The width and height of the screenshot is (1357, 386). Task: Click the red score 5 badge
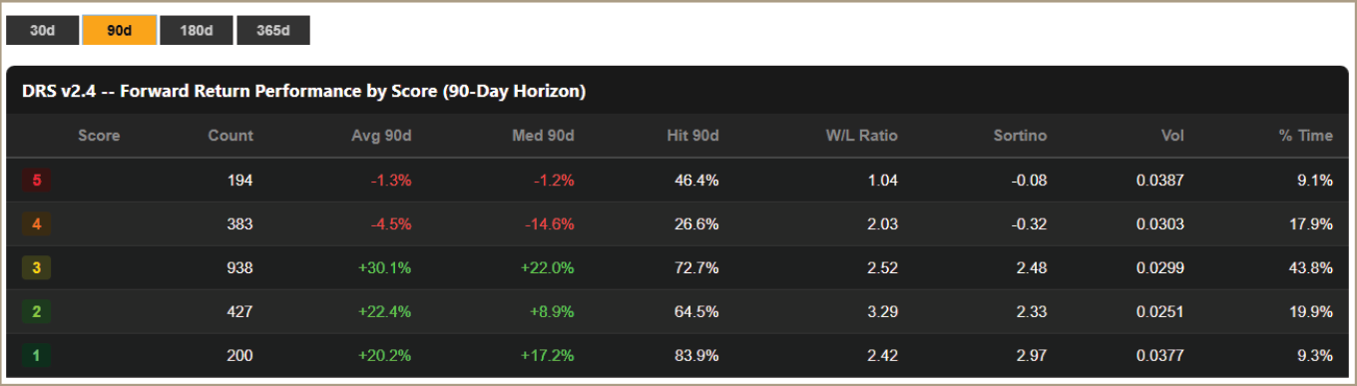(x=37, y=181)
